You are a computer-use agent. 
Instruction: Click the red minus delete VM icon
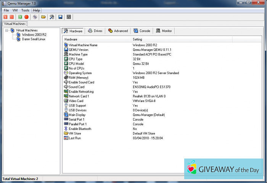click(12, 17)
